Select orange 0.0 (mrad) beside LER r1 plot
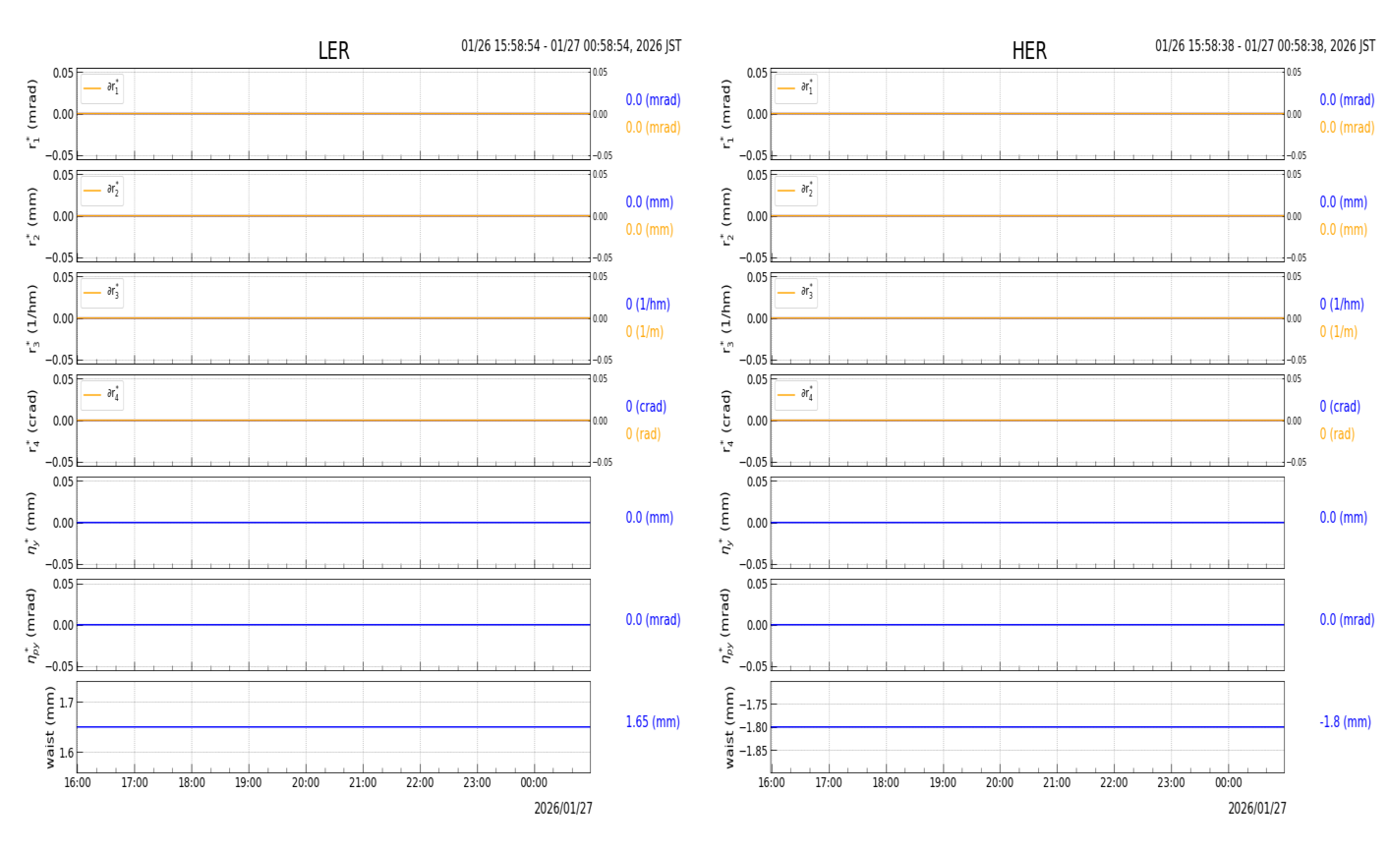The image size is (1388, 849). click(x=653, y=127)
